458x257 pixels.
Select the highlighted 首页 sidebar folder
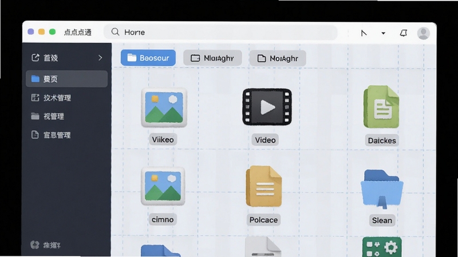(67, 79)
